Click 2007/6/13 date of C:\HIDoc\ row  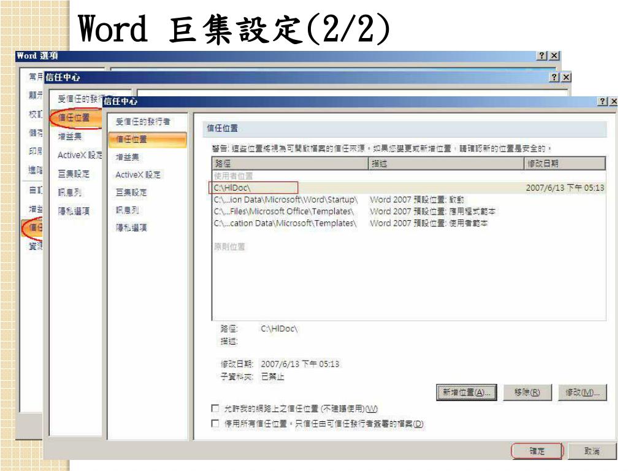[x=565, y=188]
